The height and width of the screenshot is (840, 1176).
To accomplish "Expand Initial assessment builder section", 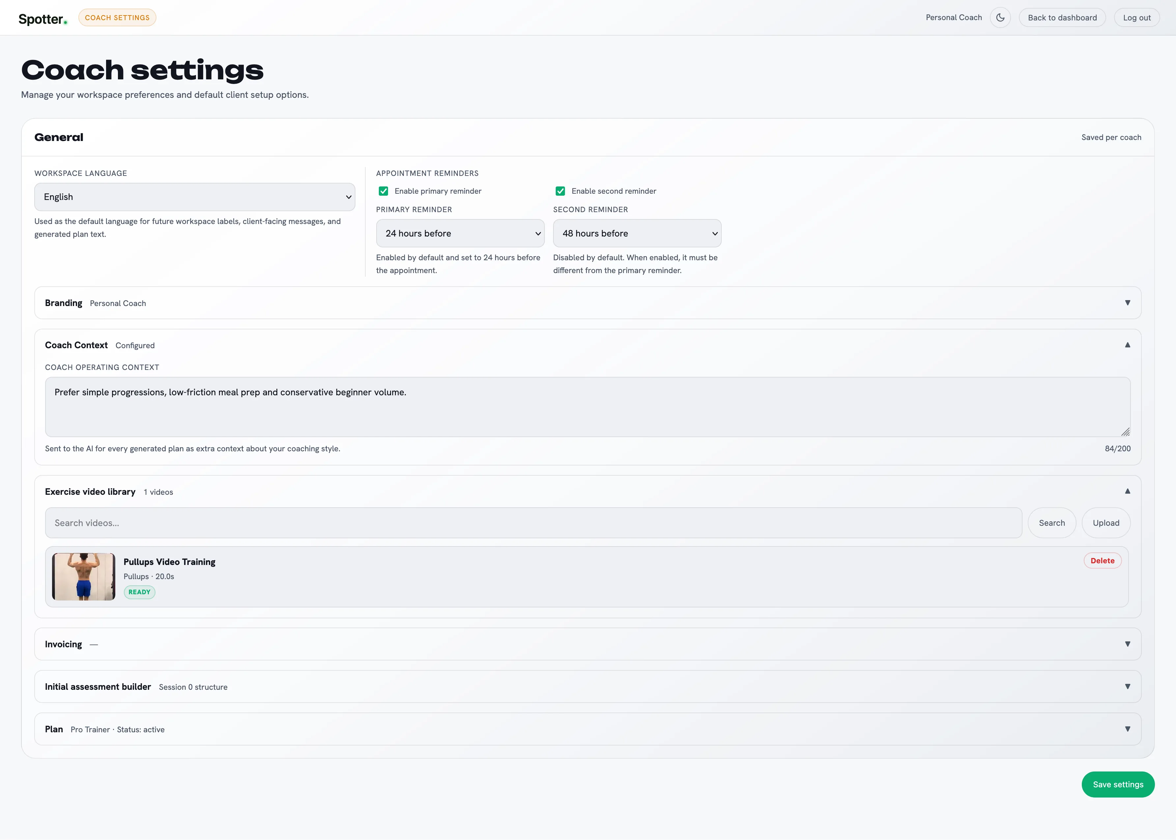I will click(x=587, y=686).
